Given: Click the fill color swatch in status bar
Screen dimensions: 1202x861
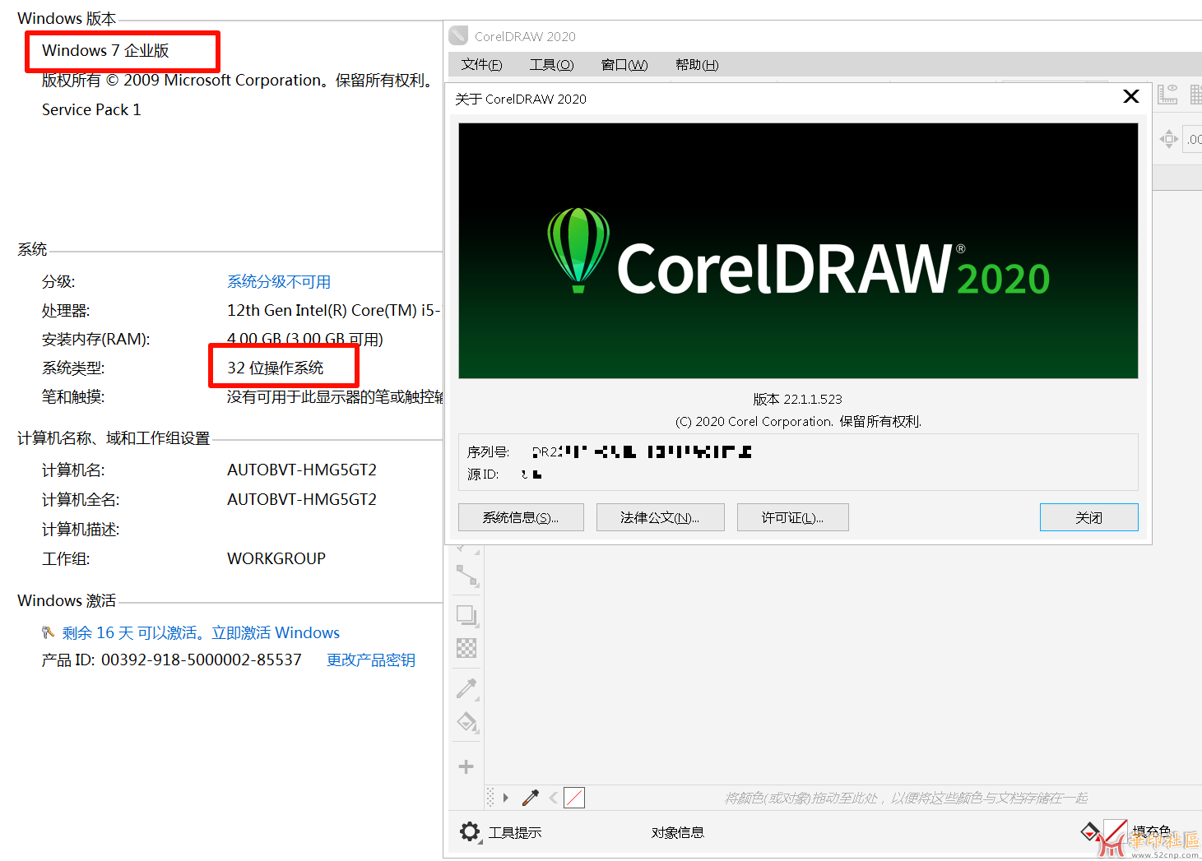Looking at the screenshot, I should coord(1115,831).
